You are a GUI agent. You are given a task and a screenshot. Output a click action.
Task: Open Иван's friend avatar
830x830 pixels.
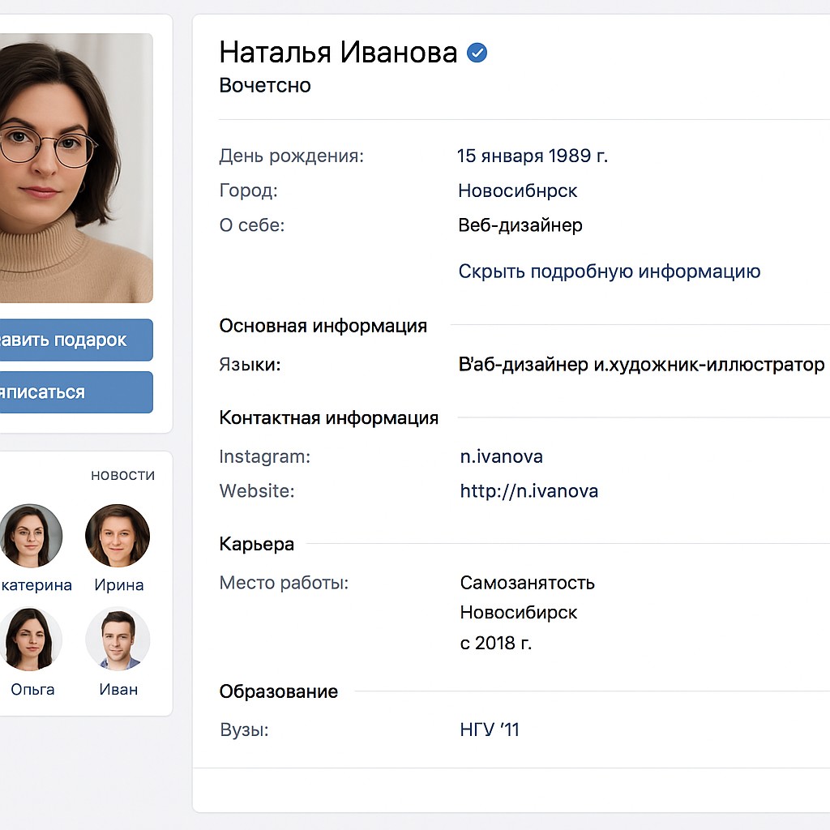[118, 640]
